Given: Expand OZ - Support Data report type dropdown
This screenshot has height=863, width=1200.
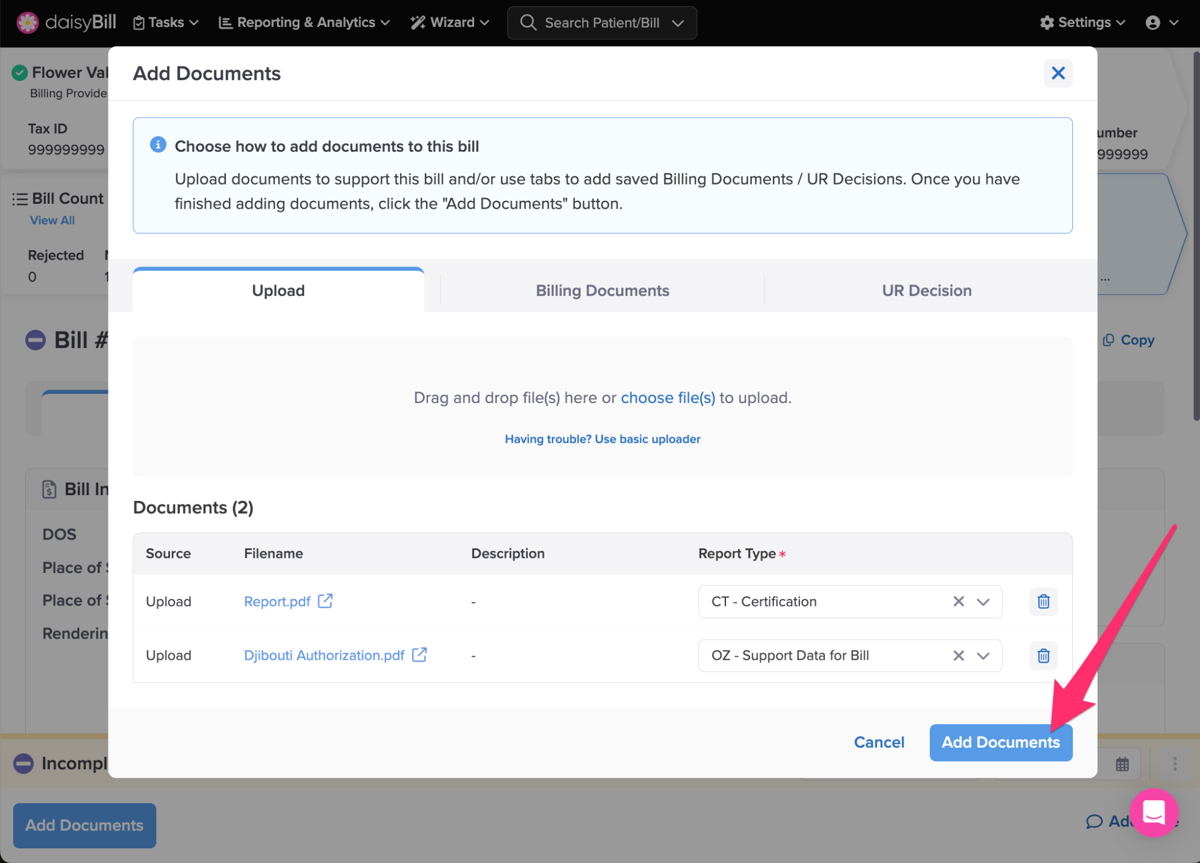Looking at the screenshot, I should pyautogui.click(x=983, y=656).
